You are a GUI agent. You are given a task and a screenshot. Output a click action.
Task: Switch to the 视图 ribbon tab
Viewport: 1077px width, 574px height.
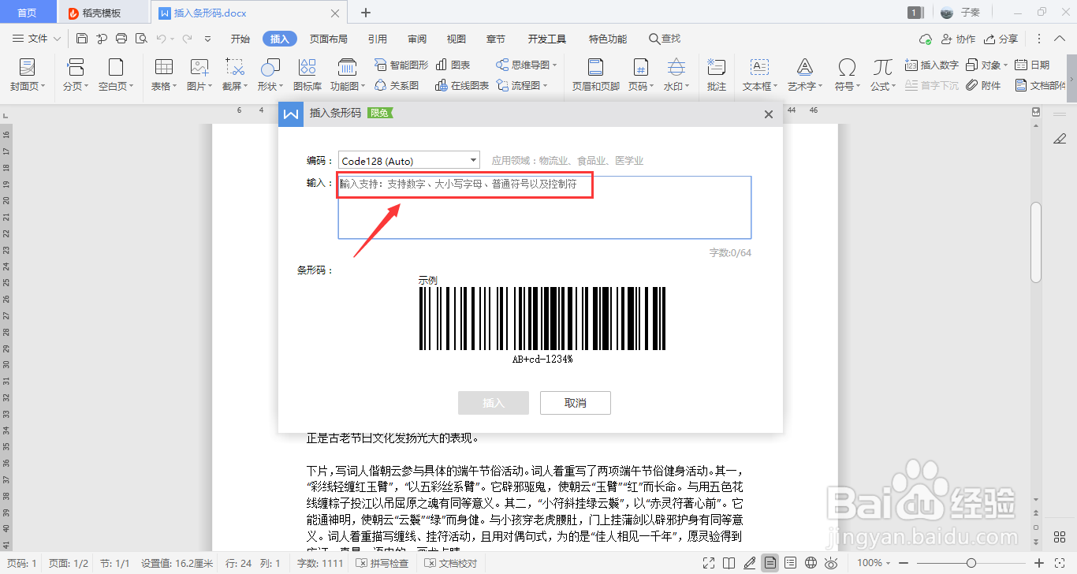[x=456, y=39]
